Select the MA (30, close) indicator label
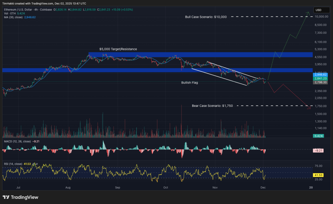This screenshot has width=333, height=204. pyautogui.click(x=14, y=17)
